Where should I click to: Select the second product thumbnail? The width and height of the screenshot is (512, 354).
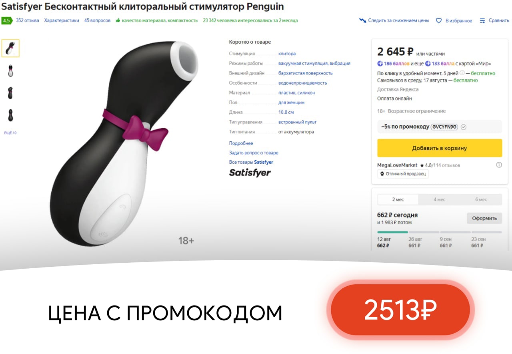10,70
